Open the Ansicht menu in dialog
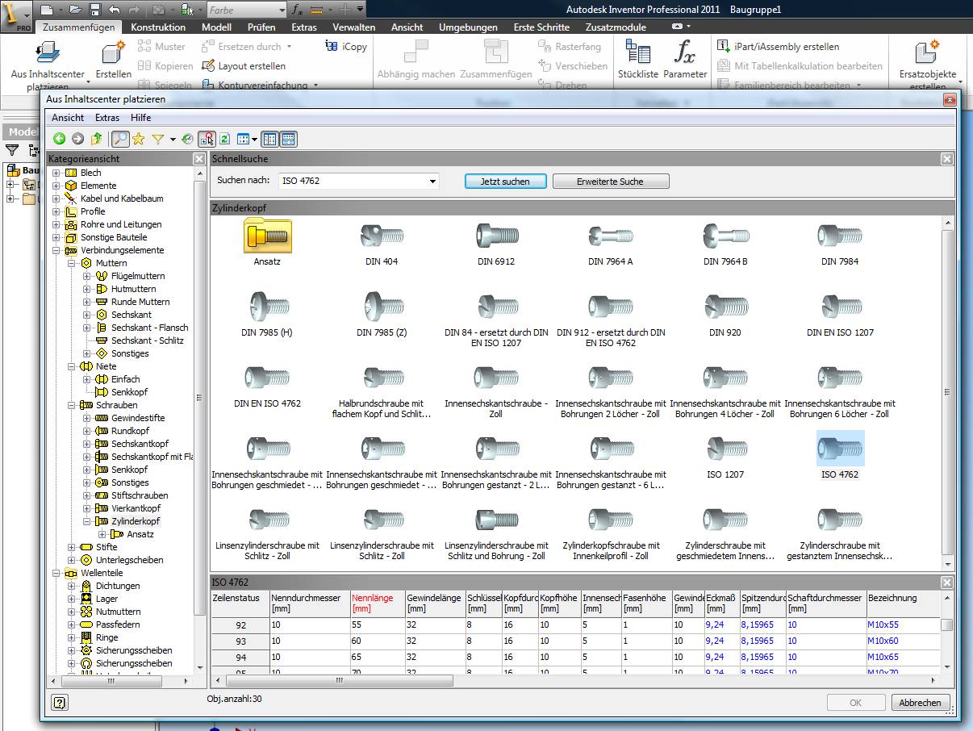The image size is (973, 731). tap(68, 118)
